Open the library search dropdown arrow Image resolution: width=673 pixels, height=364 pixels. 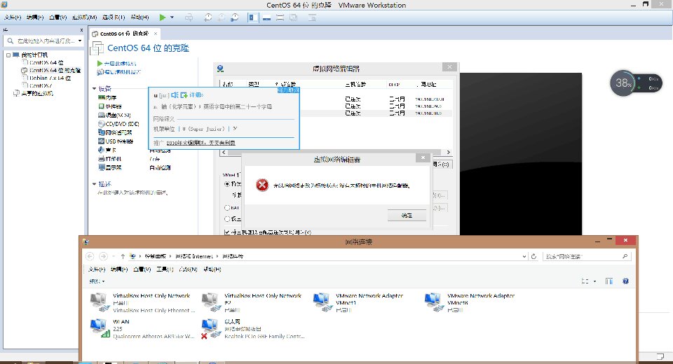click(80, 41)
